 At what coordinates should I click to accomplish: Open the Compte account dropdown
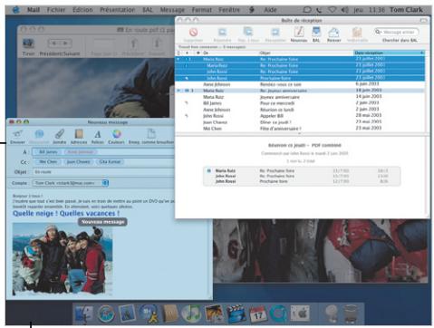tap(105, 183)
